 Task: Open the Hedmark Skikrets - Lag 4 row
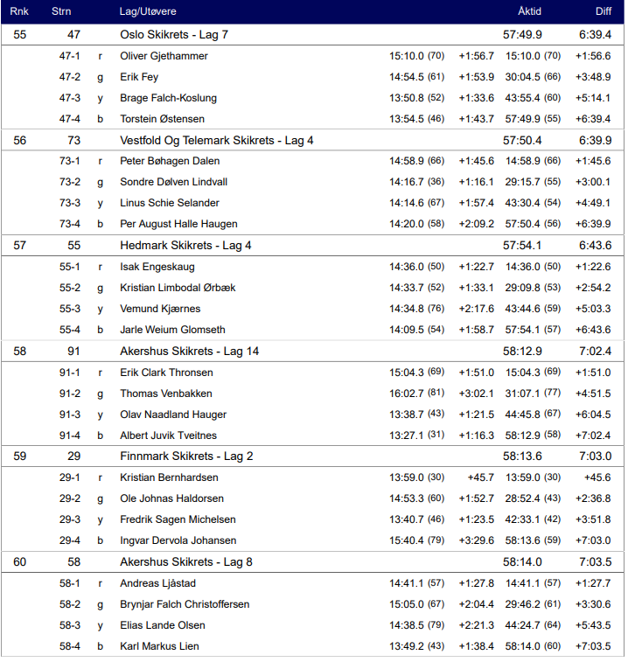click(x=185, y=246)
